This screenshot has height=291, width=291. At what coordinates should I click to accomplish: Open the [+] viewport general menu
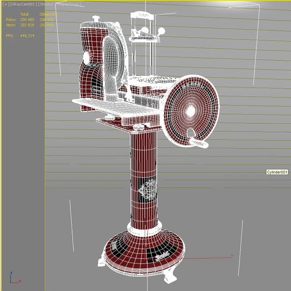[x=6, y=4]
